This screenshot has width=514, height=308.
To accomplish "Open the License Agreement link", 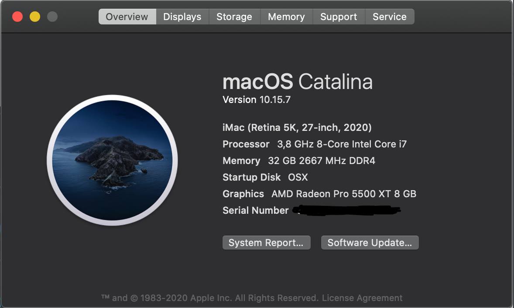I will click(x=362, y=298).
